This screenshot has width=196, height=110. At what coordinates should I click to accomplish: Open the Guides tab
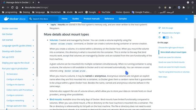(x=76, y=19)
